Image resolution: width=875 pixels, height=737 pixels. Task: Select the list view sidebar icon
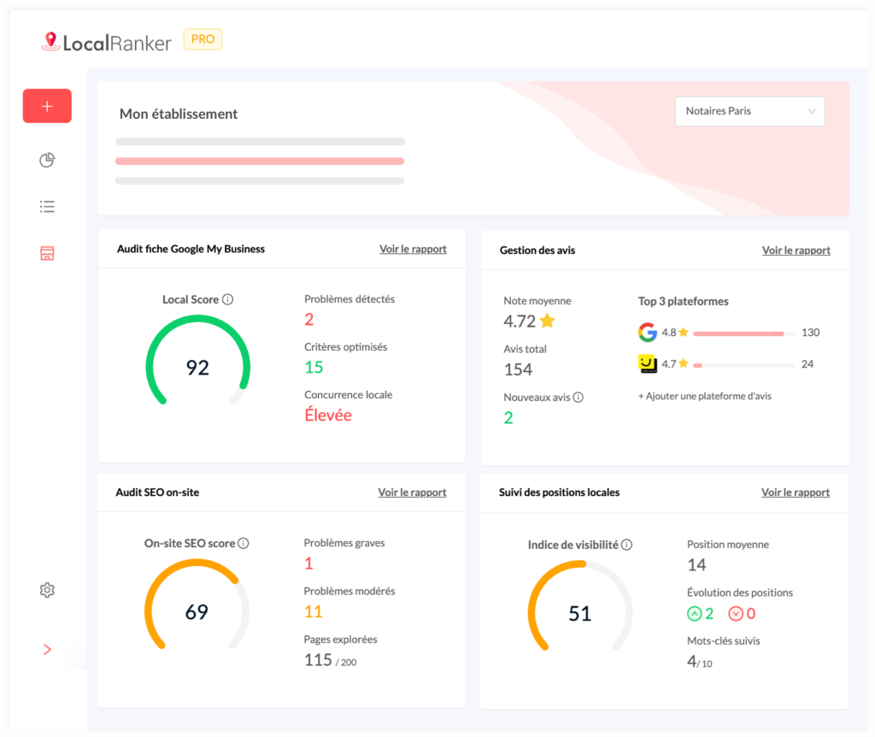tap(47, 207)
